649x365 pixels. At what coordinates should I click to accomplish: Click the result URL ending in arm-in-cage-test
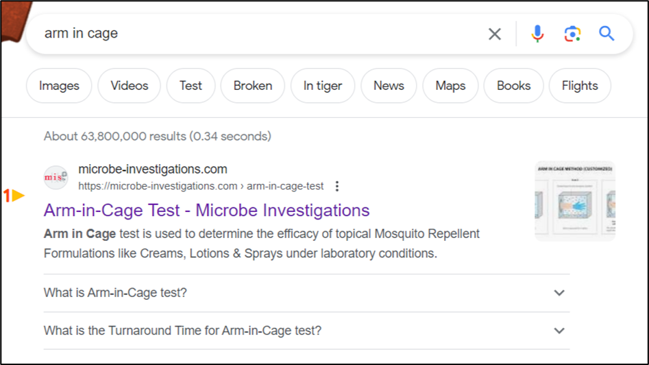click(201, 186)
